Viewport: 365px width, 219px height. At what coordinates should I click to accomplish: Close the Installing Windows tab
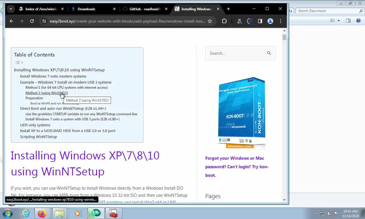218,9
